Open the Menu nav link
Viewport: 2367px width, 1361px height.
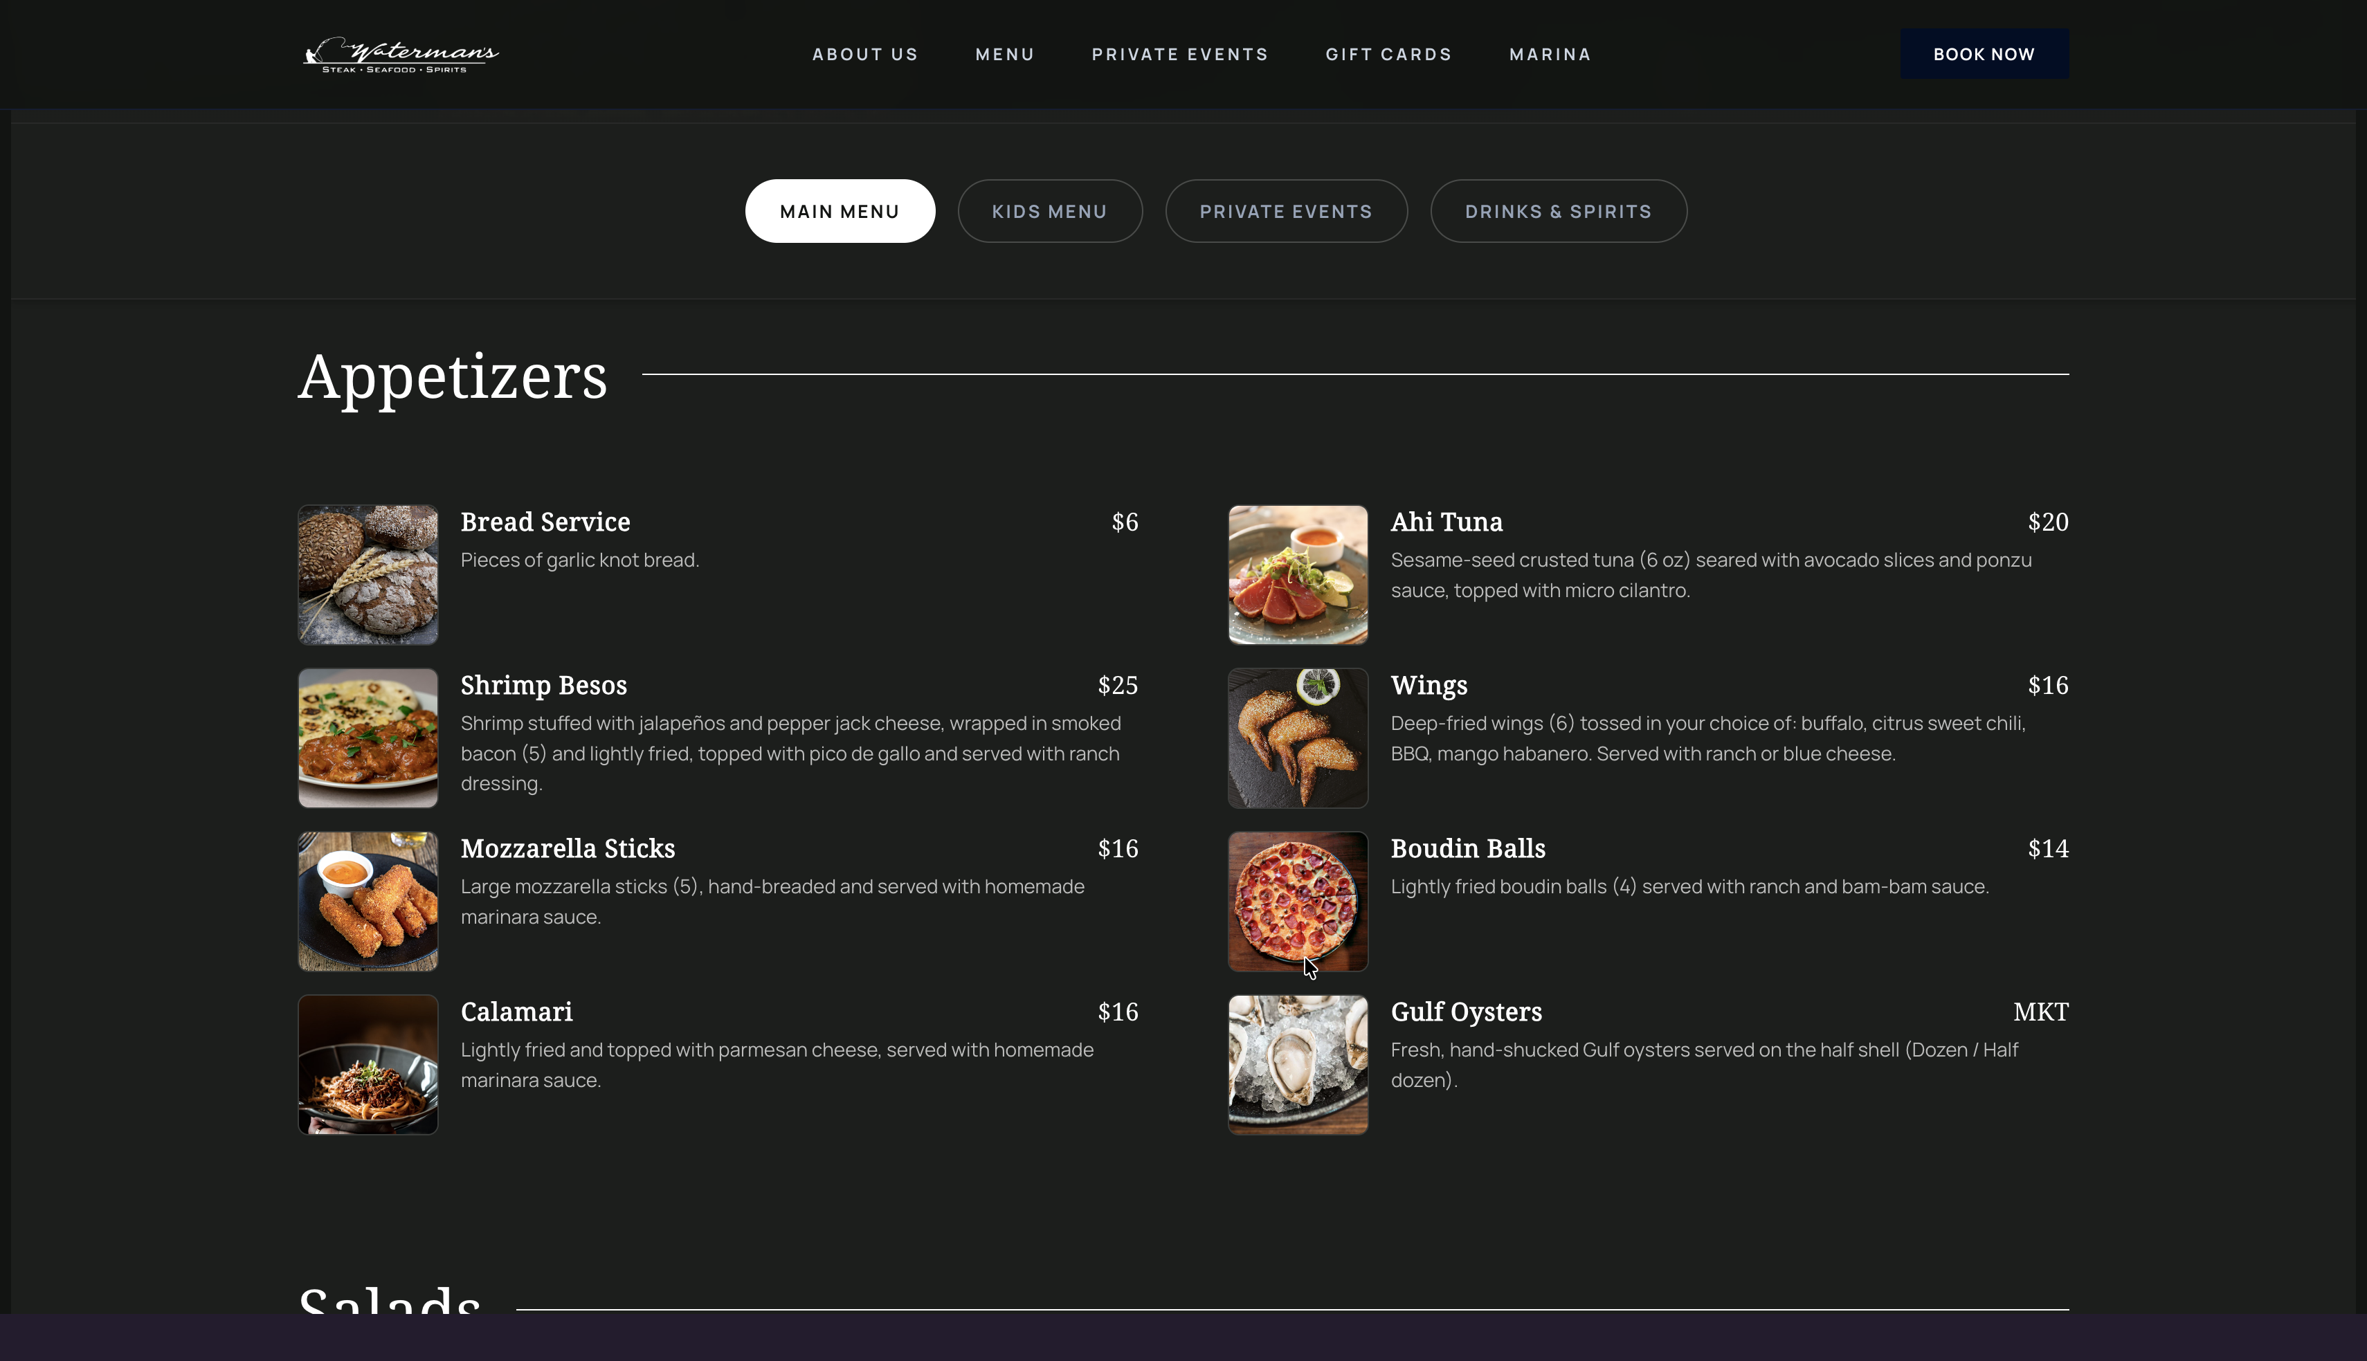click(x=1005, y=54)
